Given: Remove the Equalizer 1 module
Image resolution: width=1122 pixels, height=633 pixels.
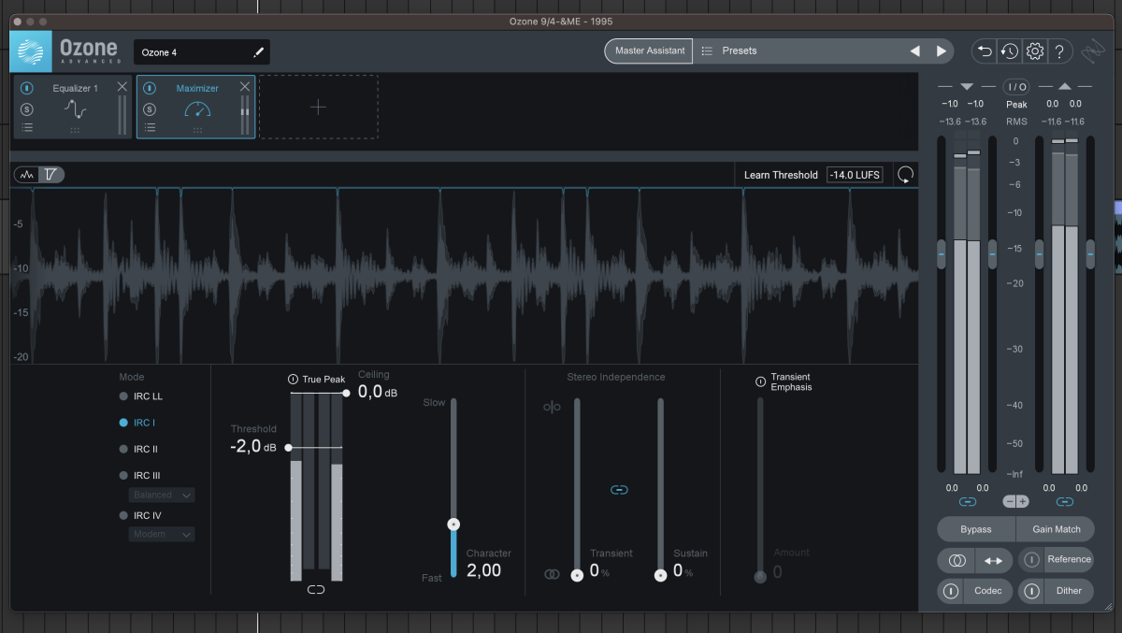Looking at the screenshot, I should pyautogui.click(x=122, y=87).
